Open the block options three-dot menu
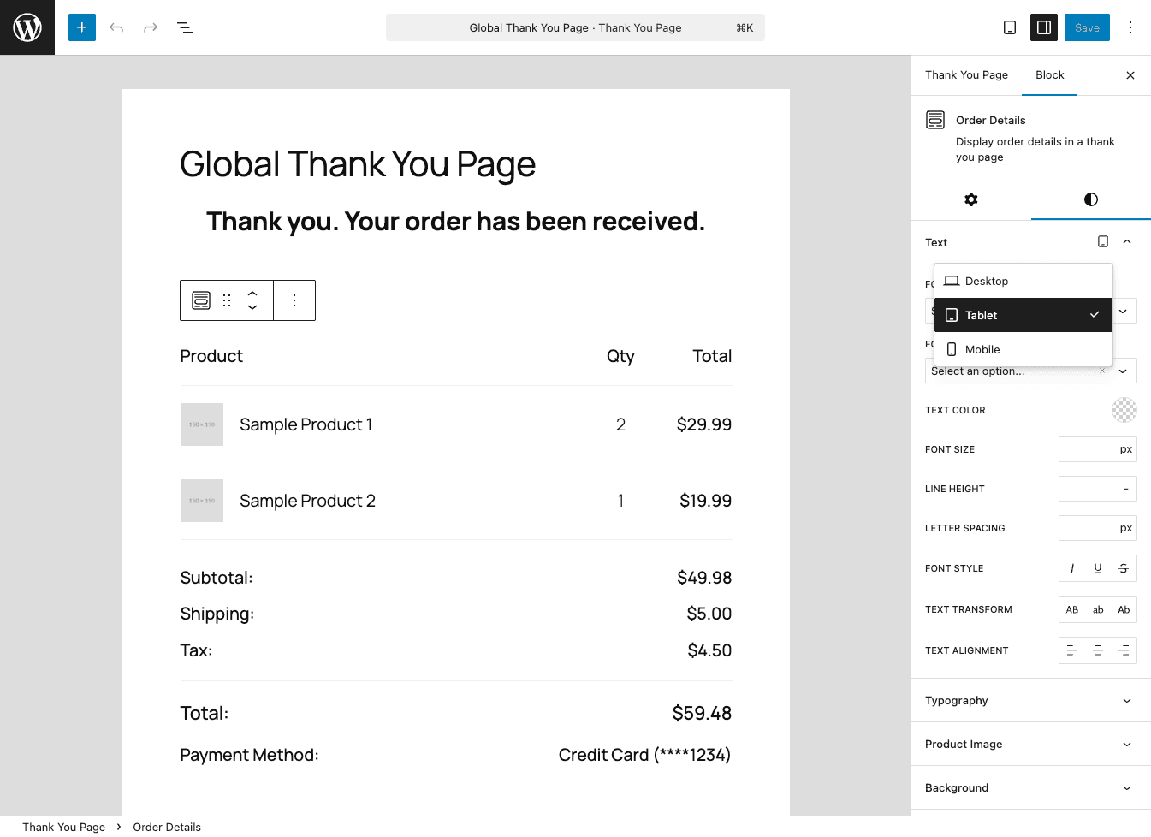The height and width of the screenshot is (837, 1151). tap(294, 300)
